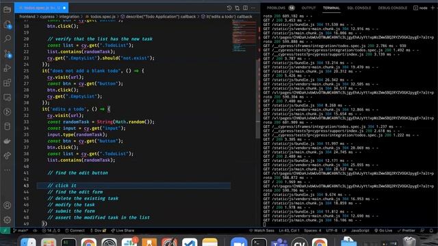Open the Accounts menu
Viewport: 438px width, 246px height.
click(8, 205)
